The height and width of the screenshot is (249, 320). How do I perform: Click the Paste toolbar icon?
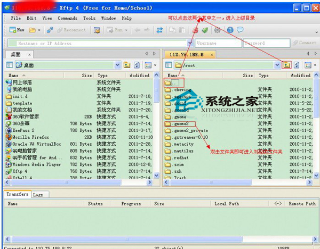click(x=182, y=30)
